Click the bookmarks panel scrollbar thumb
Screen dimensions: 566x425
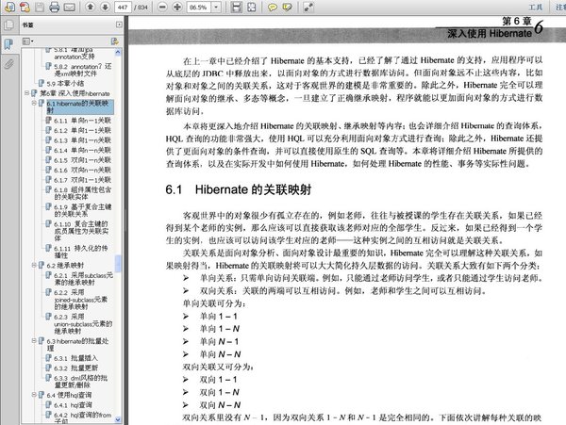(x=118, y=263)
